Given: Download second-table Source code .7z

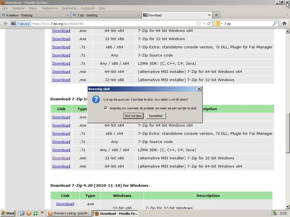Looking at the screenshot, I should (61, 142).
